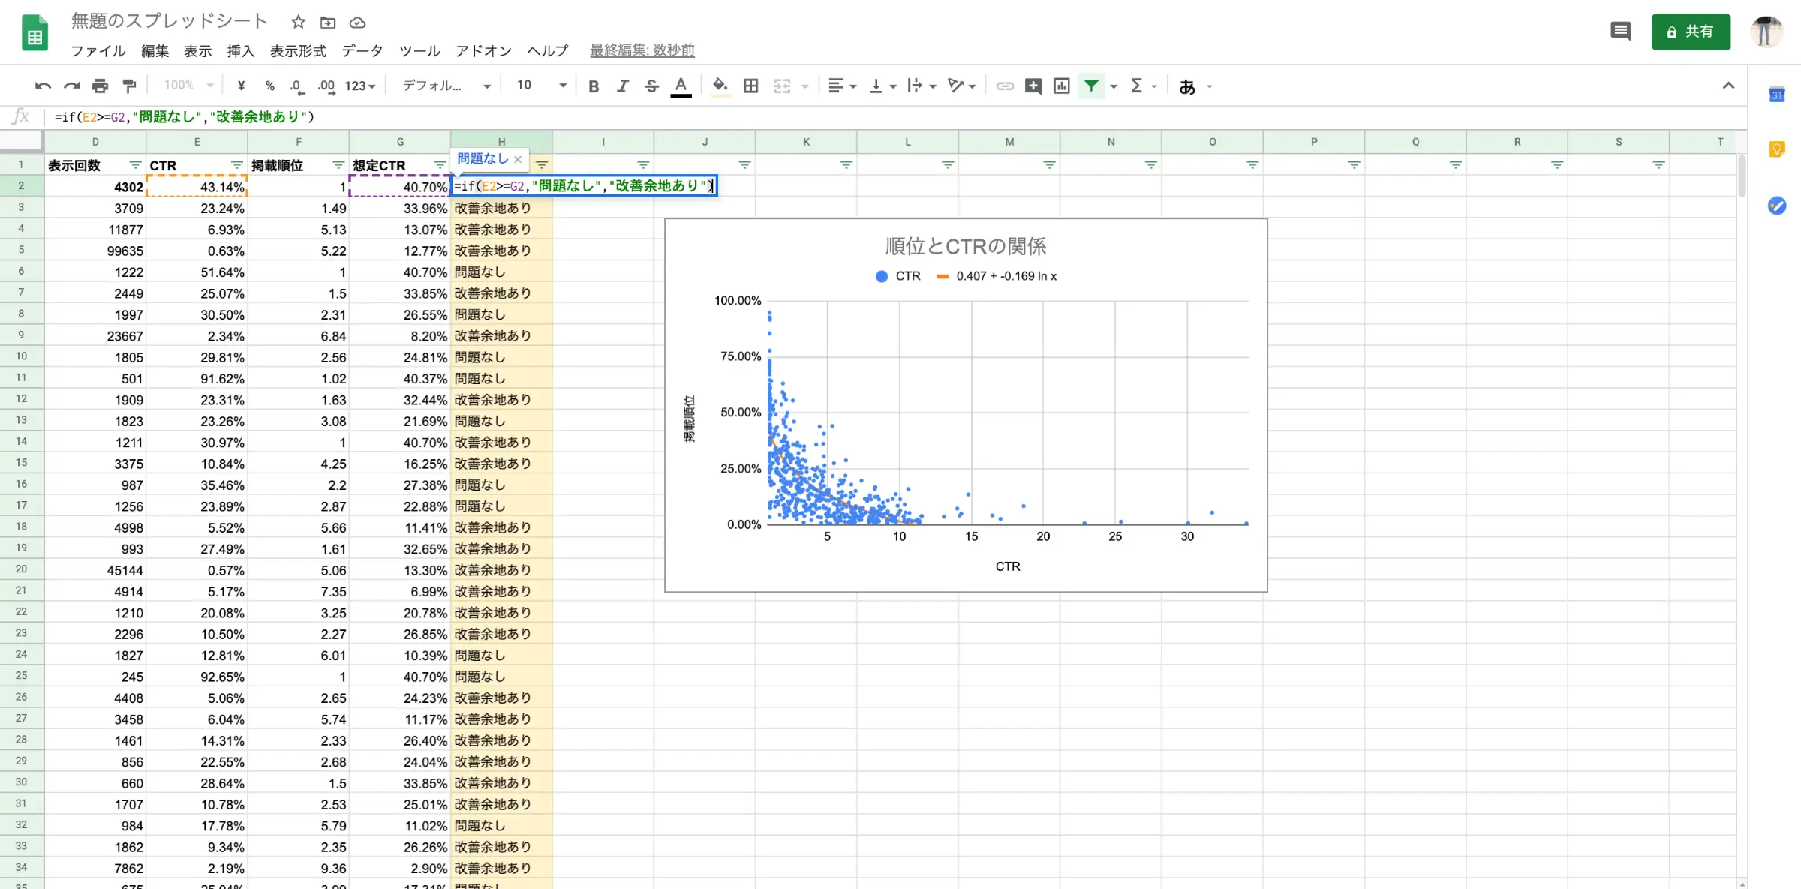Screen dimensions: 1801x889
Task: Open text wrapping dropdown
Action: 922,86
